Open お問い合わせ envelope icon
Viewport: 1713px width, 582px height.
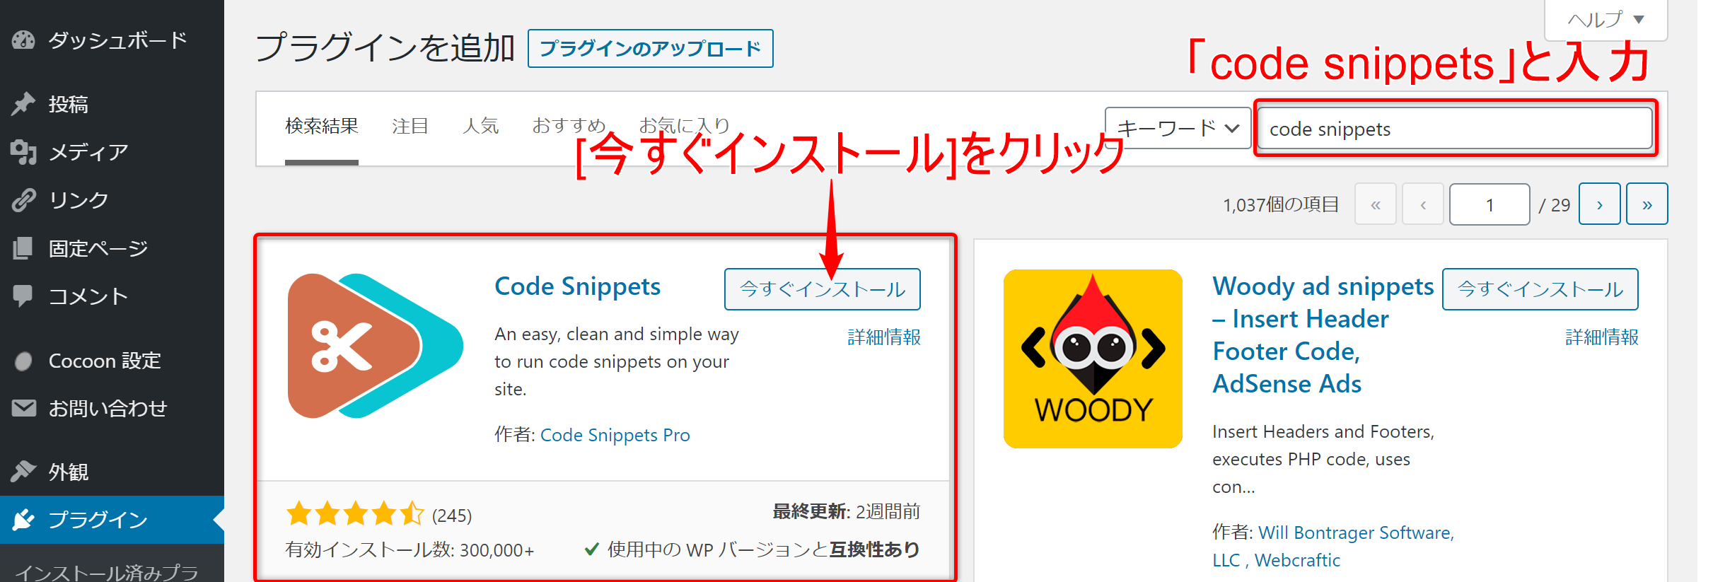(23, 408)
